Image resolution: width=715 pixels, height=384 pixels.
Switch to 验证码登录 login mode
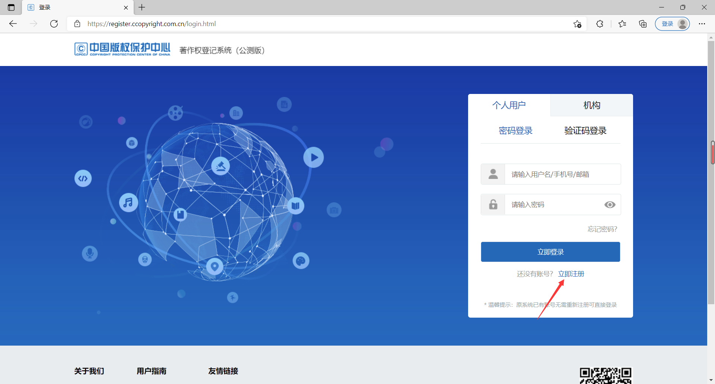coord(585,130)
